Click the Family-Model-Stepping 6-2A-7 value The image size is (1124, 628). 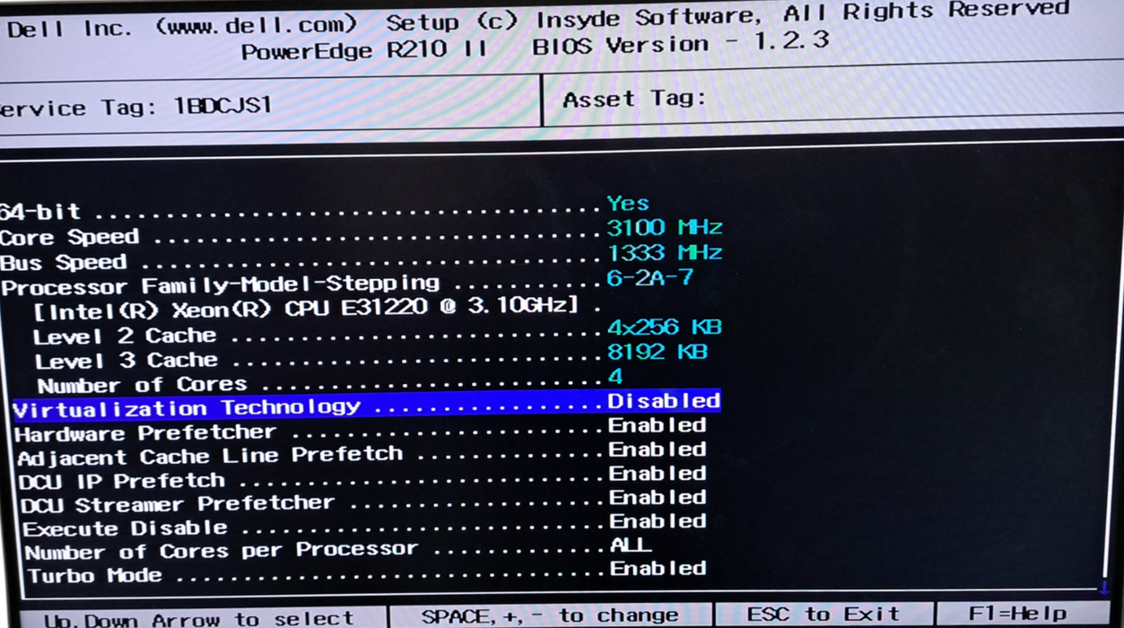650,277
